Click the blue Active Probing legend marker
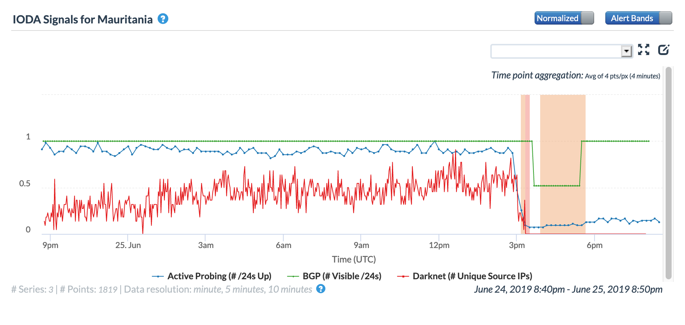The width and height of the screenshot is (685, 325). (x=158, y=276)
